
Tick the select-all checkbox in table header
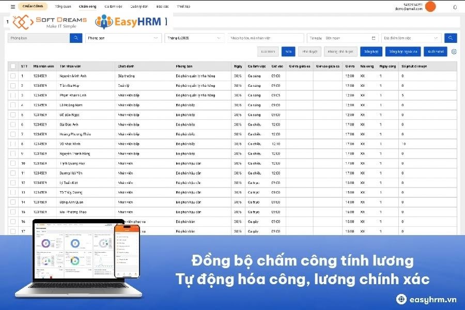(13, 67)
